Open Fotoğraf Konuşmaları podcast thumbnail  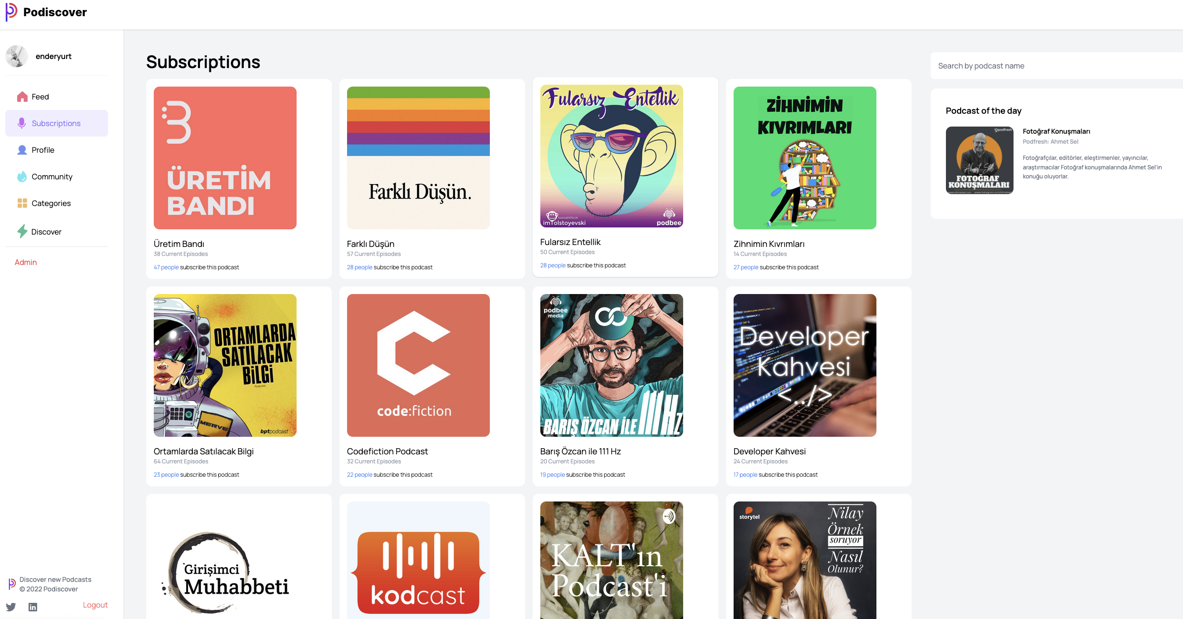pos(980,160)
